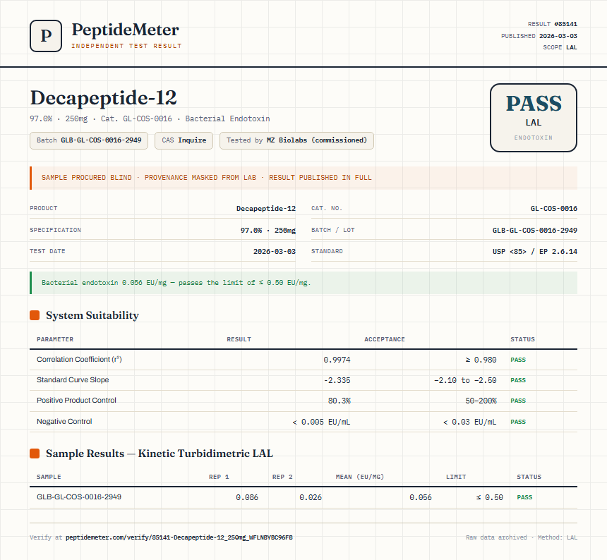Click the Cat. No. GL-COS-0016 value
Screen dimensions: 607x560
point(553,209)
